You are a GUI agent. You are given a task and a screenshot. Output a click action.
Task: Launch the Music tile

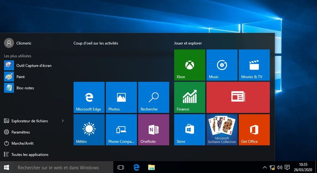coord(222,65)
